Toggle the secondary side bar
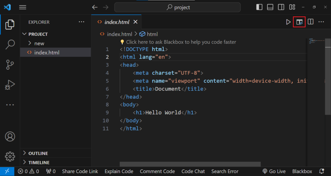This screenshot has width=331, height=176. pyautogui.click(x=281, y=7)
